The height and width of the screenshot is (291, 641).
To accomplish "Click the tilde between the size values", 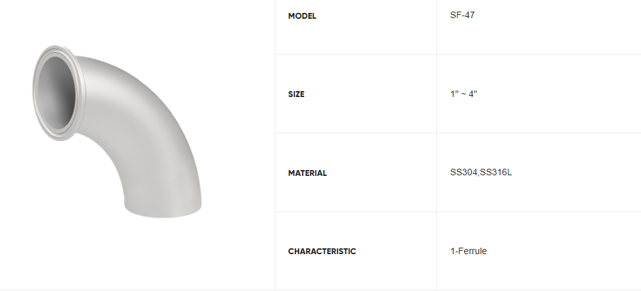I will [463, 94].
